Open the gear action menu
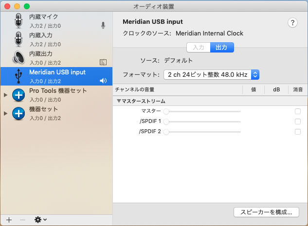 (40, 220)
